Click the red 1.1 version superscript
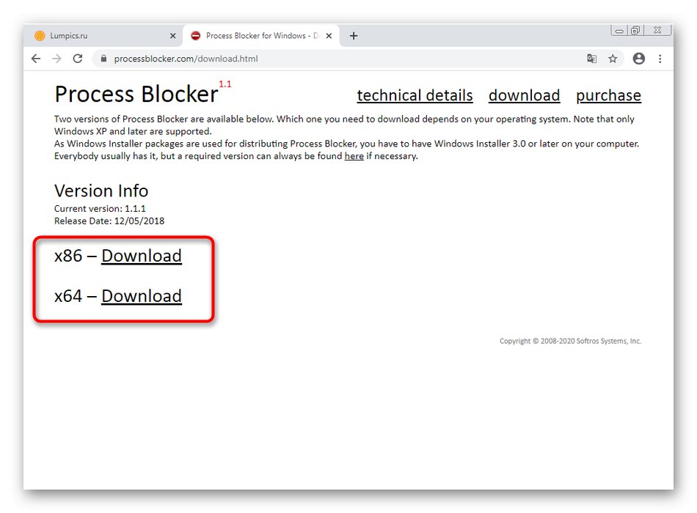 [225, 84]
